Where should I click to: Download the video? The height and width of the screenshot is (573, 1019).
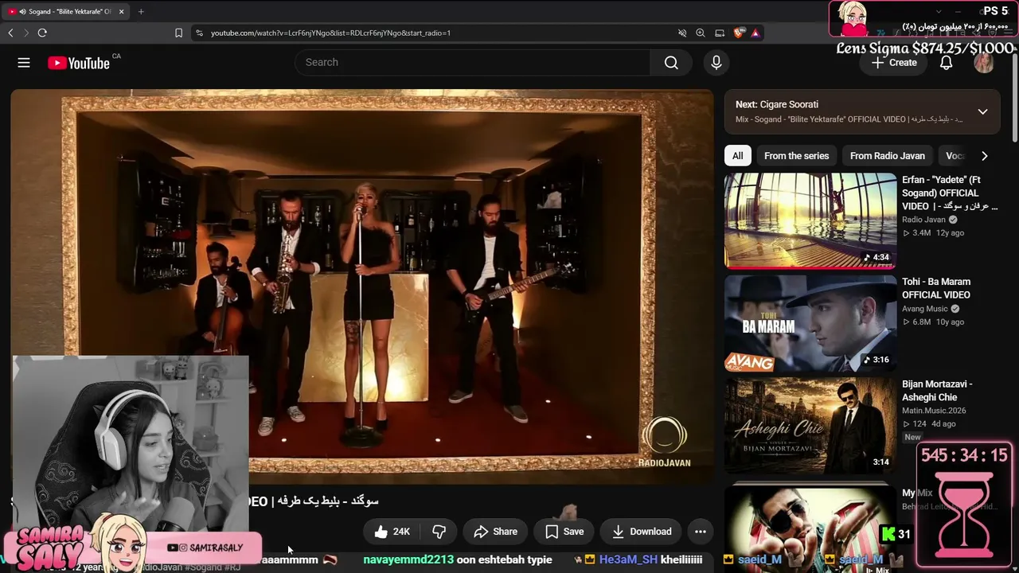[642, 532]
